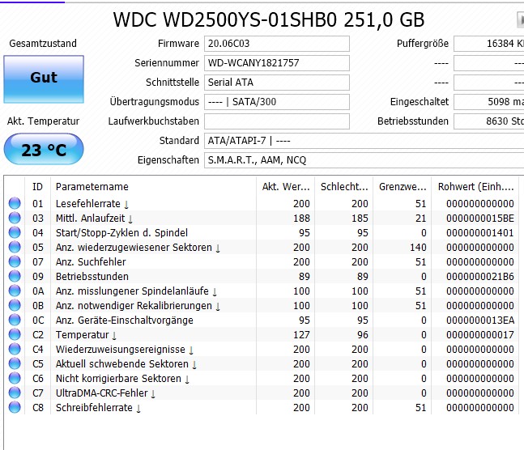Viewport: 524px width, 450px height.
Task: Select Aktuell schwebende Sektoren text
Action: (122, 364)
